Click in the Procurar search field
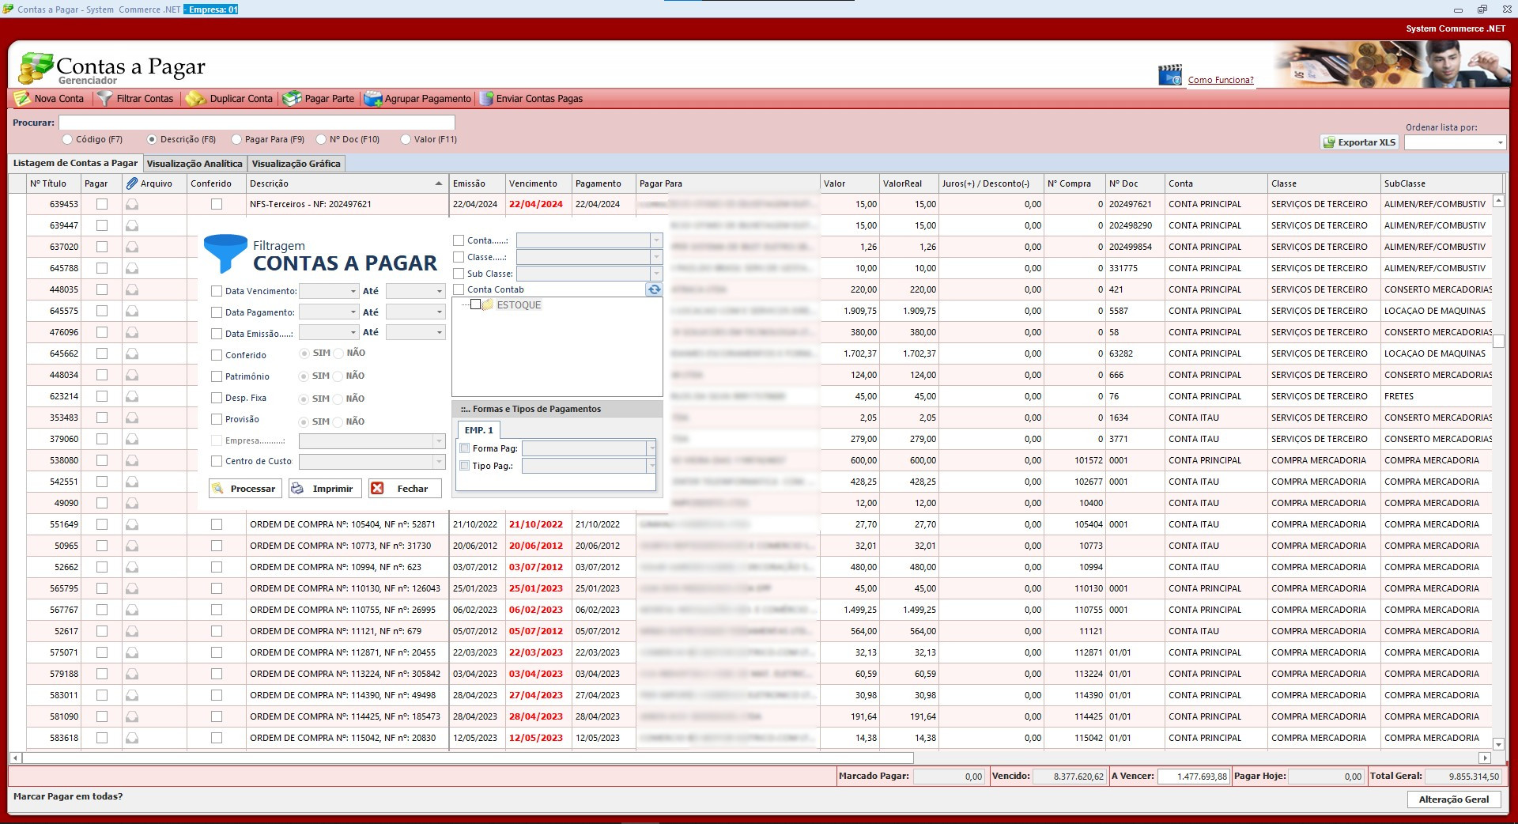Image resolution: width=1518 pixels, height=824 pixels. click(256, 123)
